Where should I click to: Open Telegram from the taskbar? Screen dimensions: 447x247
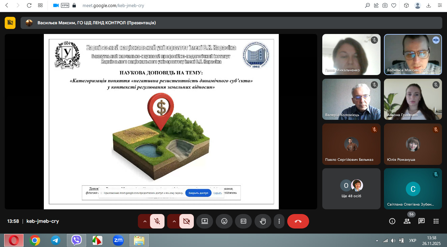click(x=56, y=240)
